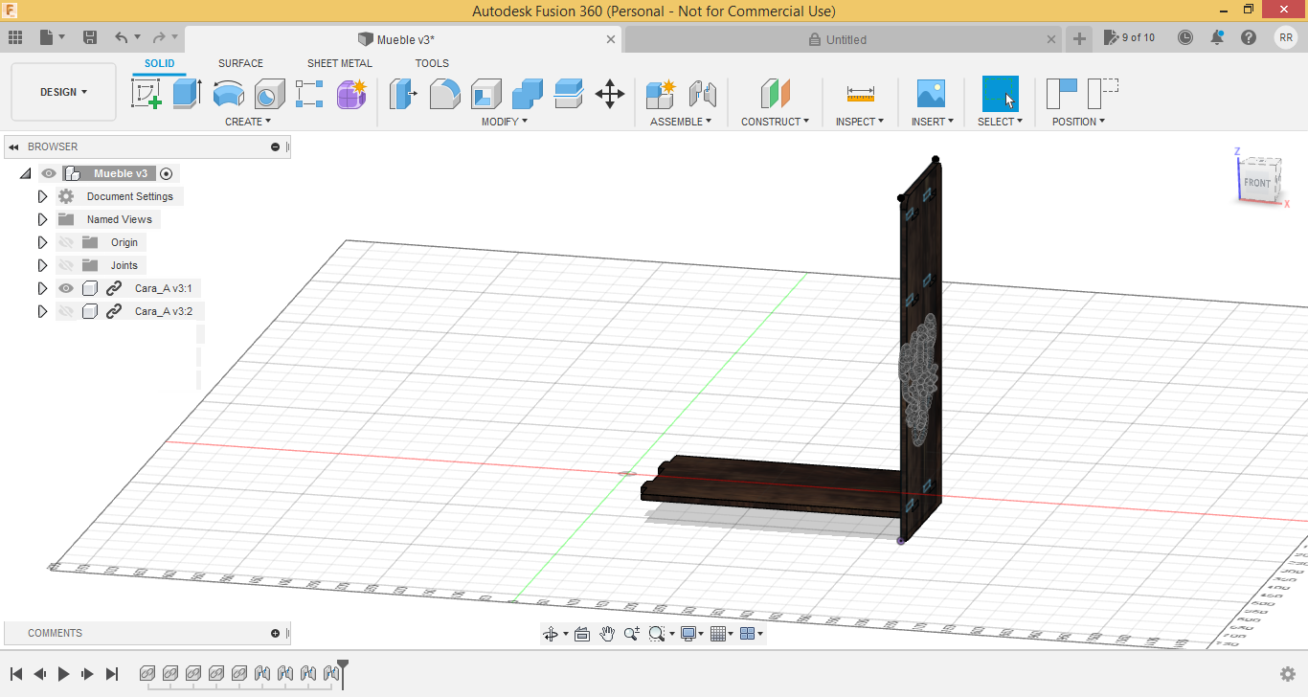The height and width of the screenshot is (697, 1308).
Task: Open the CREATE dropdown menu
Action: [248, 122]
